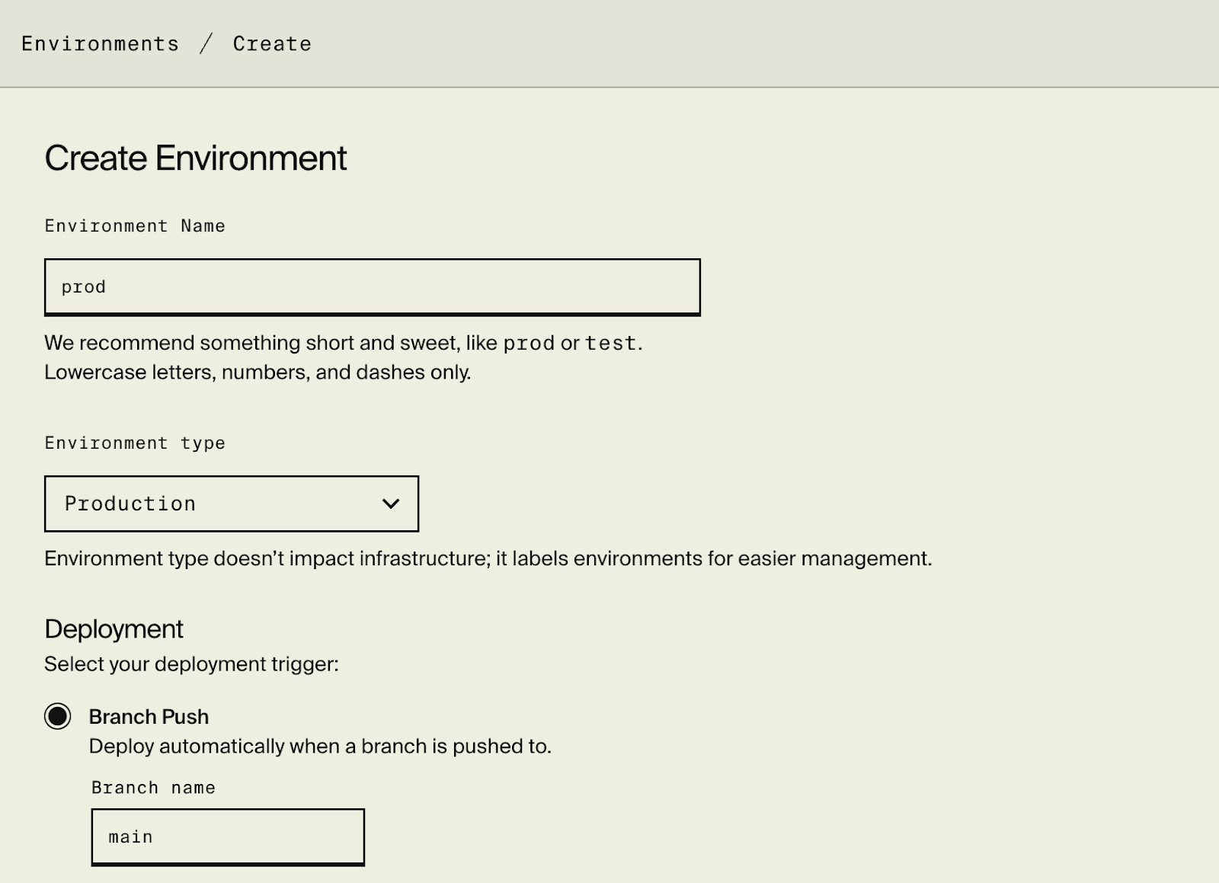Click the environment type explanation text
This screenshot has height=883, width=1219.
tap(488, 558)
